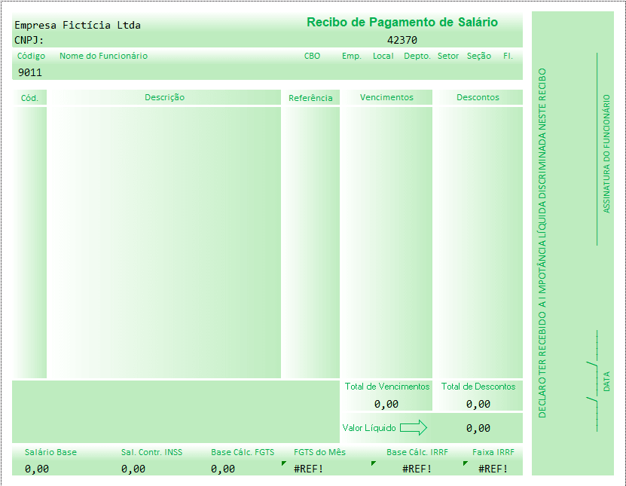The width and height of the screenshot is (626, 486).
Task: Click the 'Sal. Contr. INSS' label
Action: tap(151, 452)
